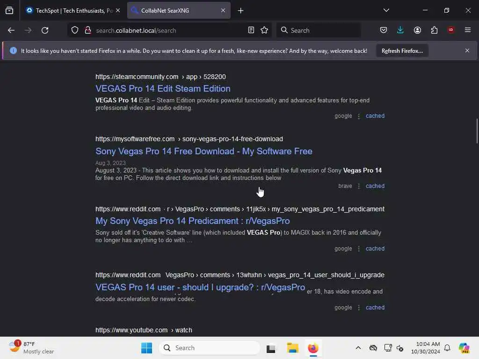Reload the current page
The height and width of the screenshot is (359, 479).
click(45, 30)
